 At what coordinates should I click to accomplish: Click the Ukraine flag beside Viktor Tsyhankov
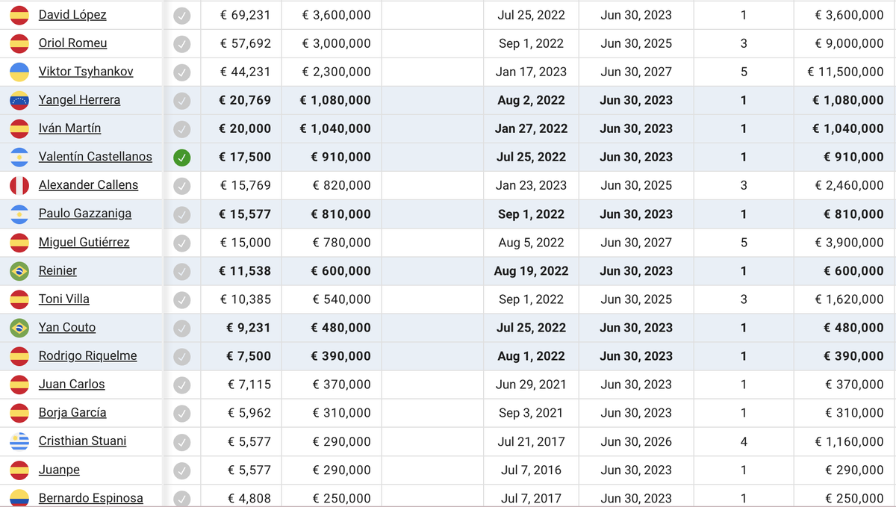[19, 72]
